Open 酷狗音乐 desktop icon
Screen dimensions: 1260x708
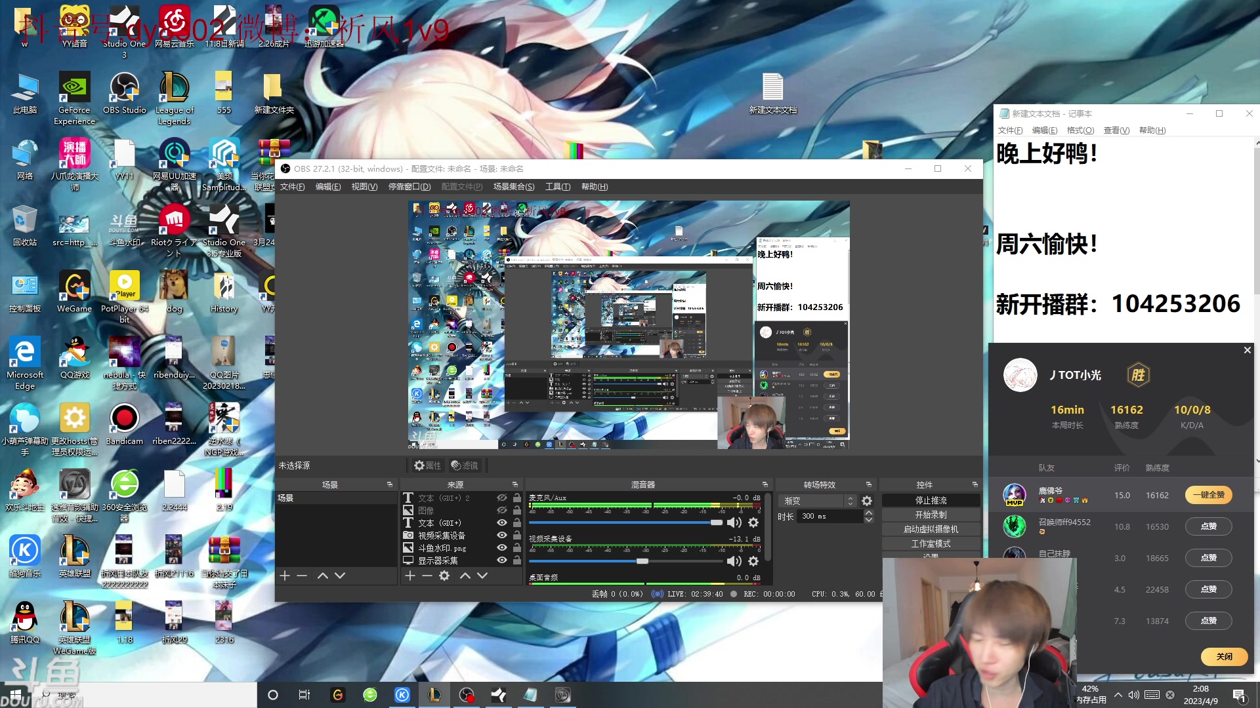25,557
